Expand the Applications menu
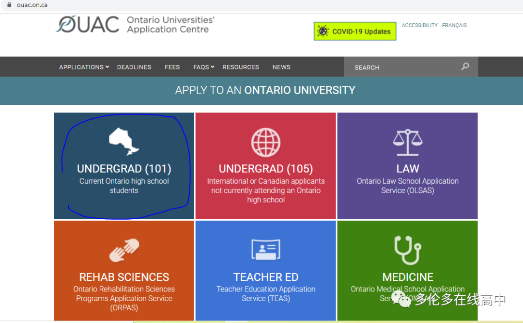The height and width of the screenshot is (323, 523). click(84, 67)
